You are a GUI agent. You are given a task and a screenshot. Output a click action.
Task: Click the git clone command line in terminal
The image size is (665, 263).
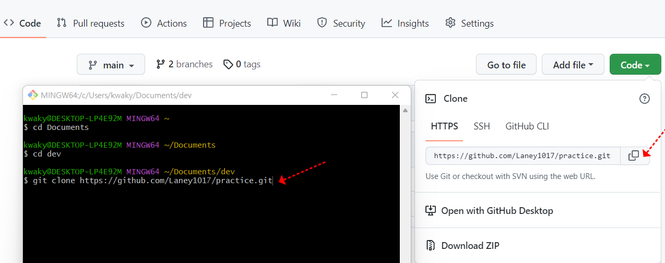point(148,180)
